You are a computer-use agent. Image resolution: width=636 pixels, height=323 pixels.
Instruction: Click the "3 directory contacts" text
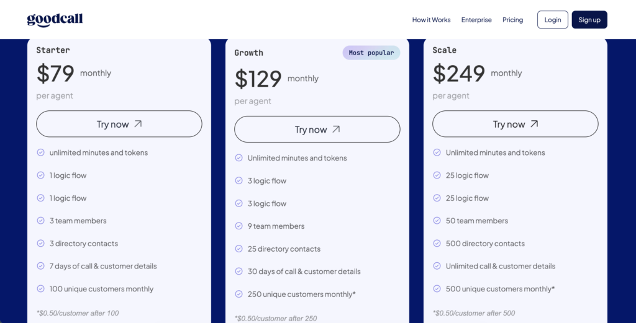click(x=84, y=243)
